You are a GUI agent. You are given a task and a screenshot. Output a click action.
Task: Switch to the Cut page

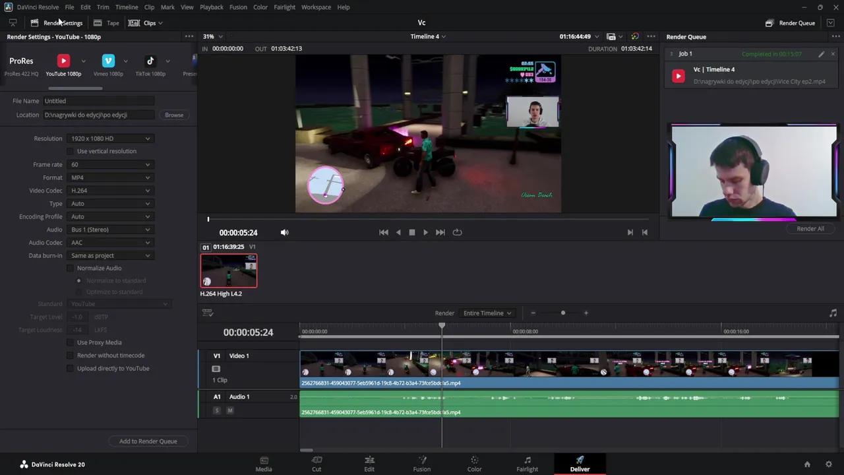[316, 464]
